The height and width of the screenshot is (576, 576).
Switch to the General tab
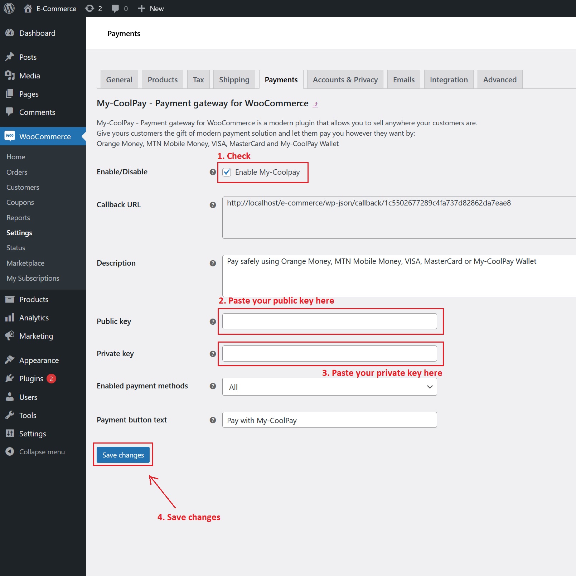pos(119,79)
